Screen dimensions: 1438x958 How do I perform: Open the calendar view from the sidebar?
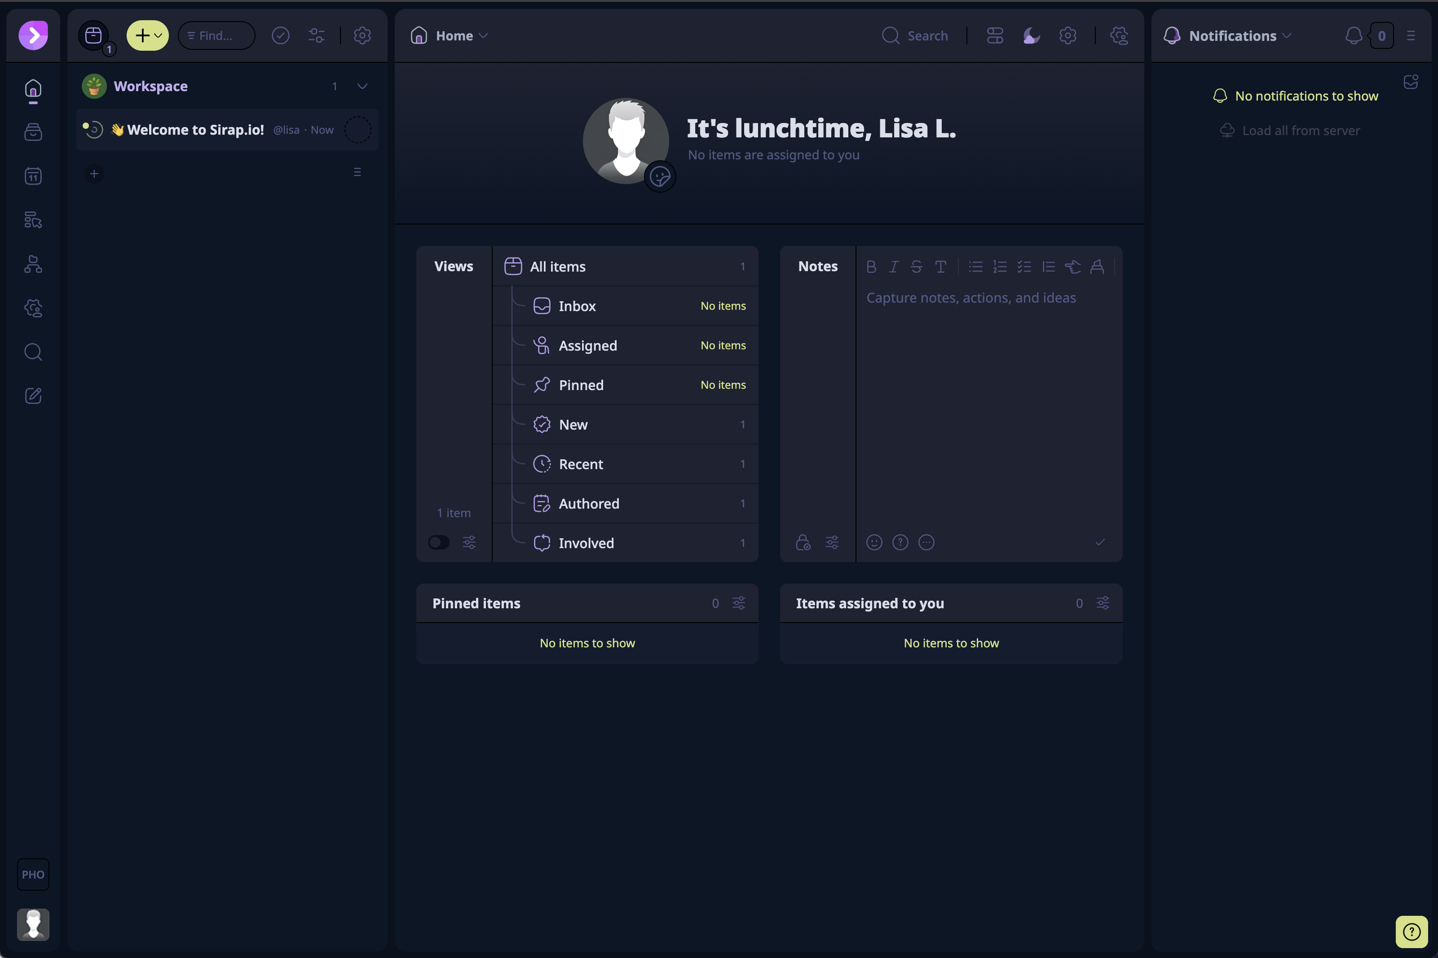[33, 176]
